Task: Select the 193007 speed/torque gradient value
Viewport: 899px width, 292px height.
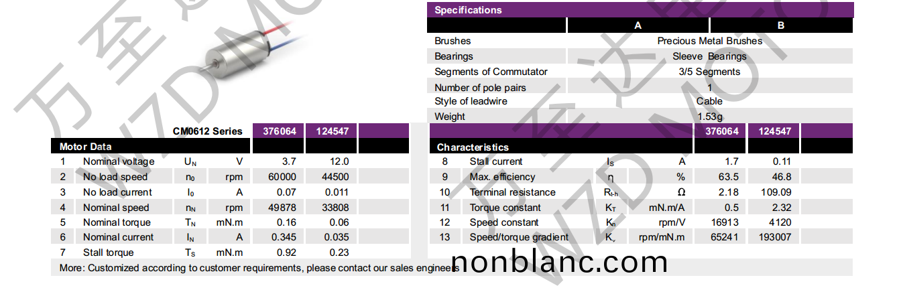Action: tap(775, 237)
